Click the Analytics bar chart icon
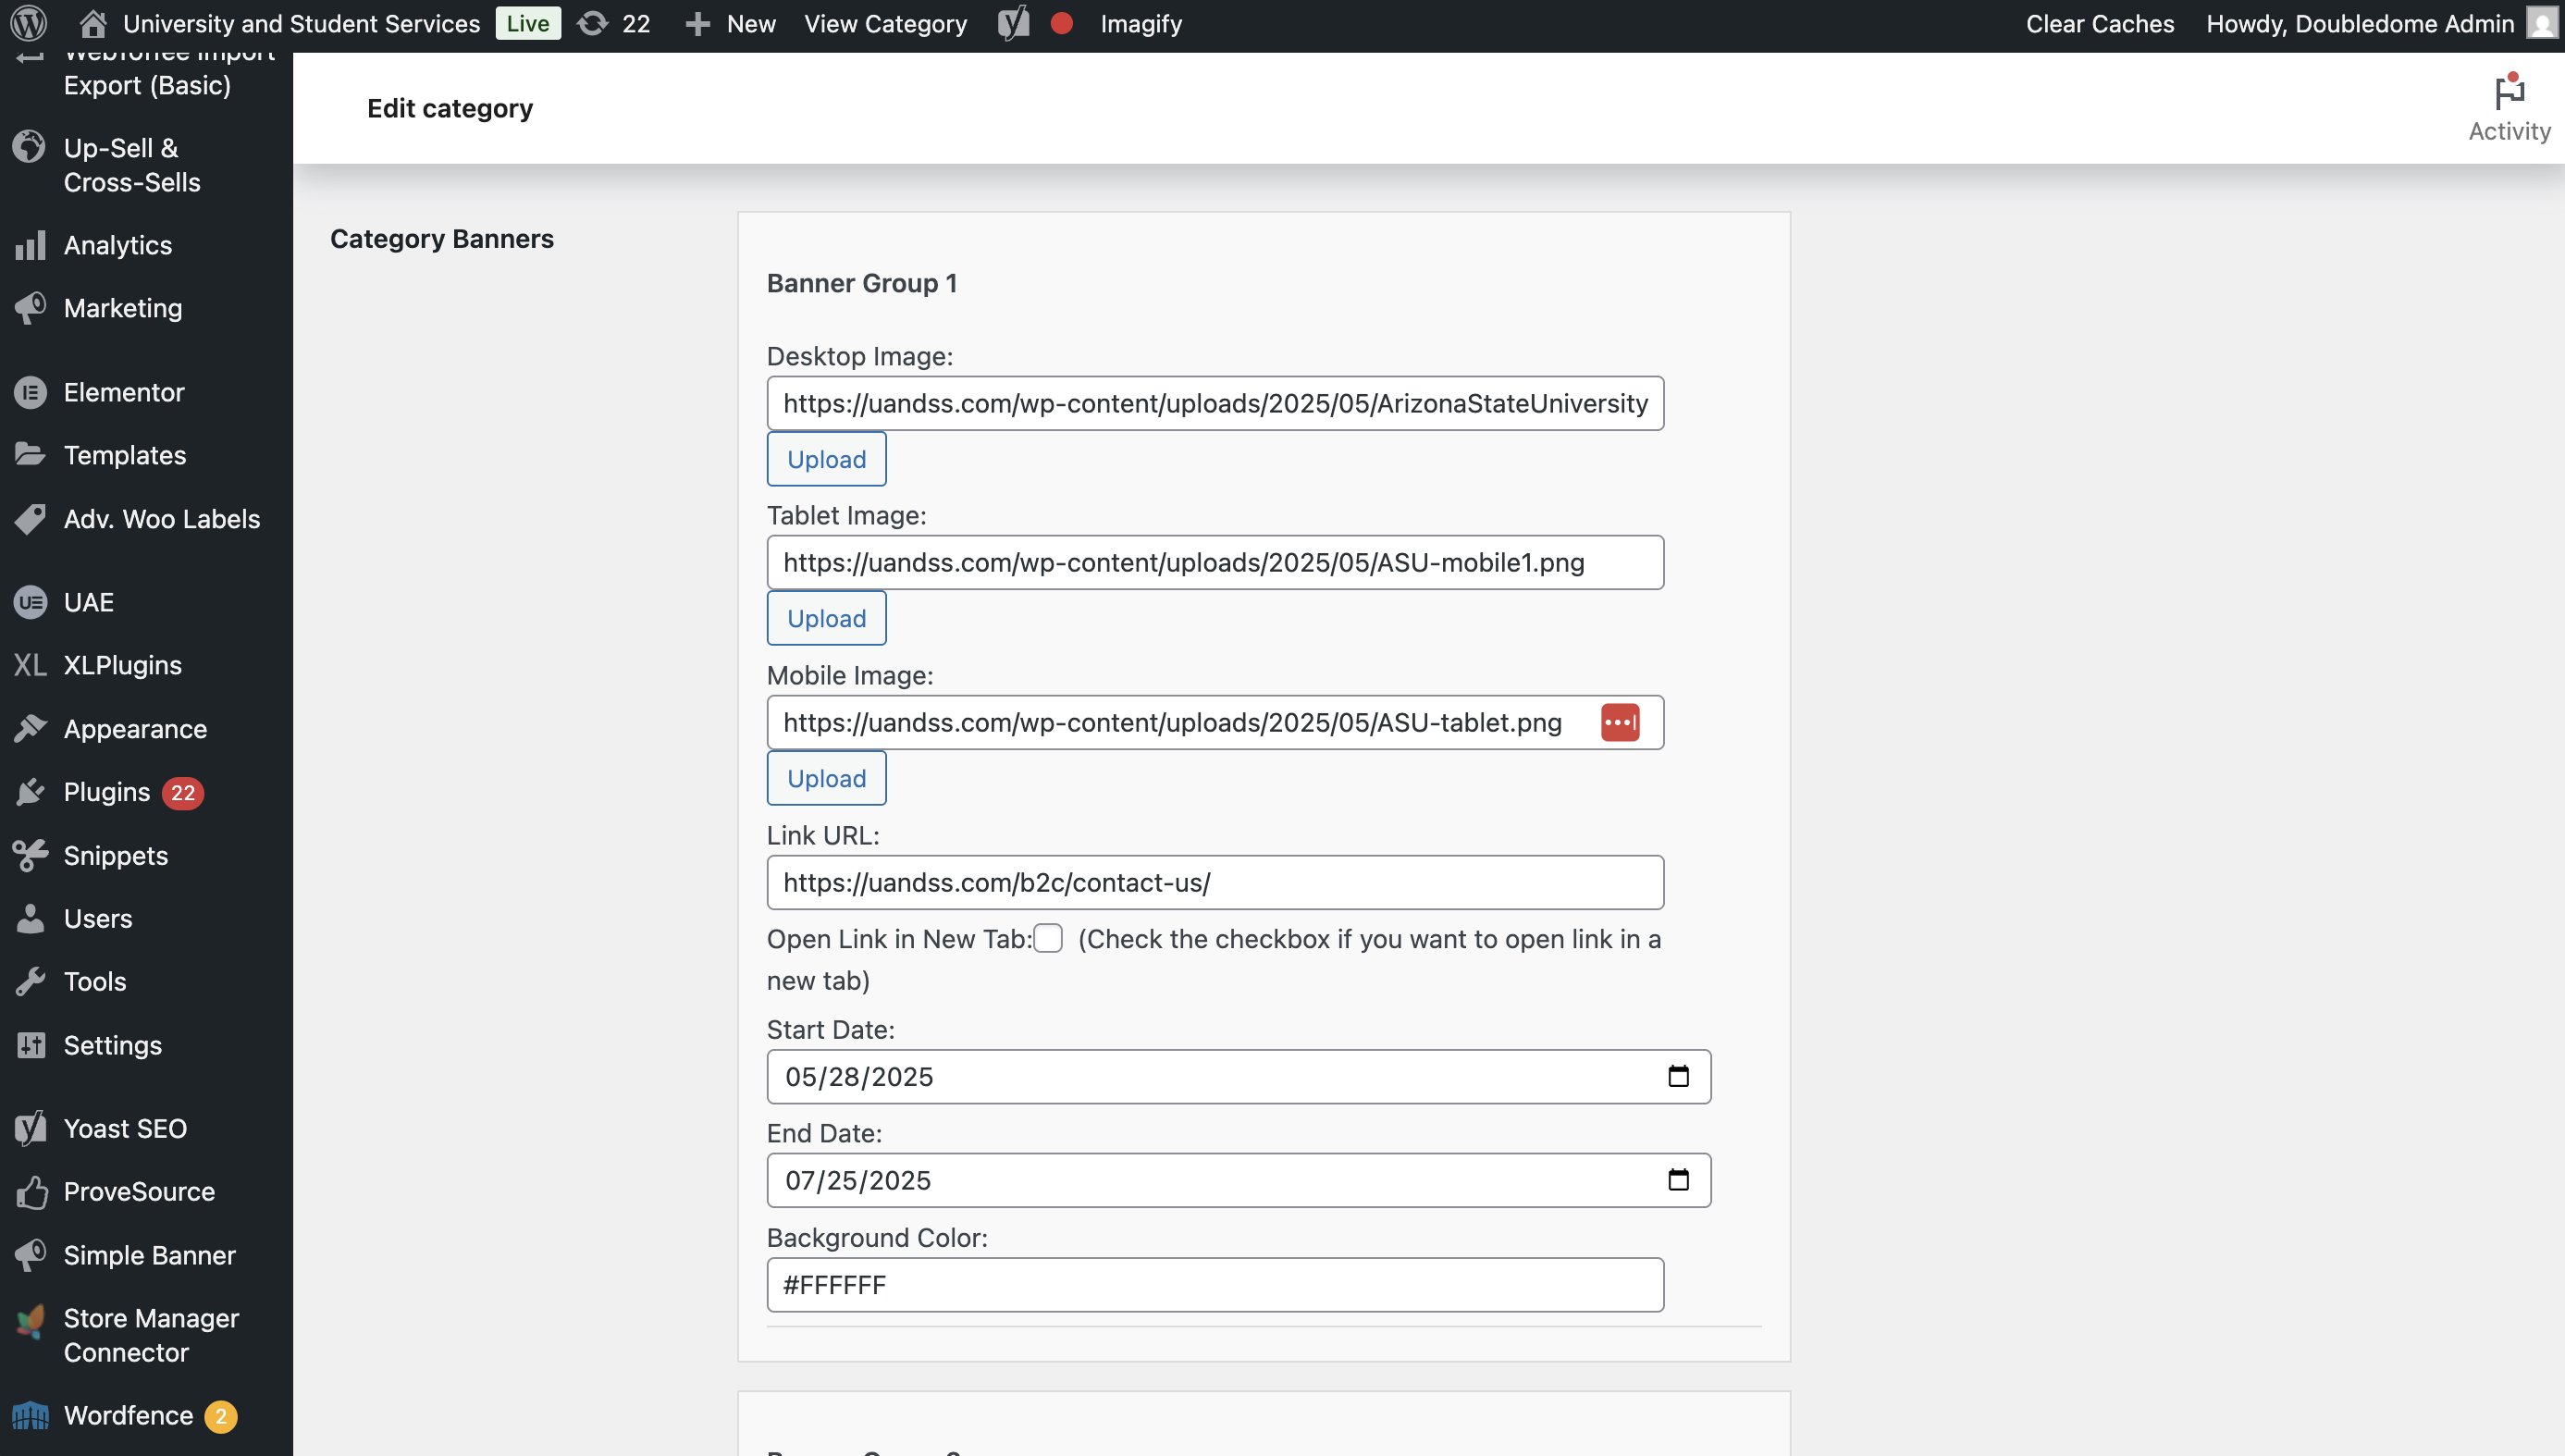The width and height of the screenshot is (2565, 1456). [x=30, y=245]
